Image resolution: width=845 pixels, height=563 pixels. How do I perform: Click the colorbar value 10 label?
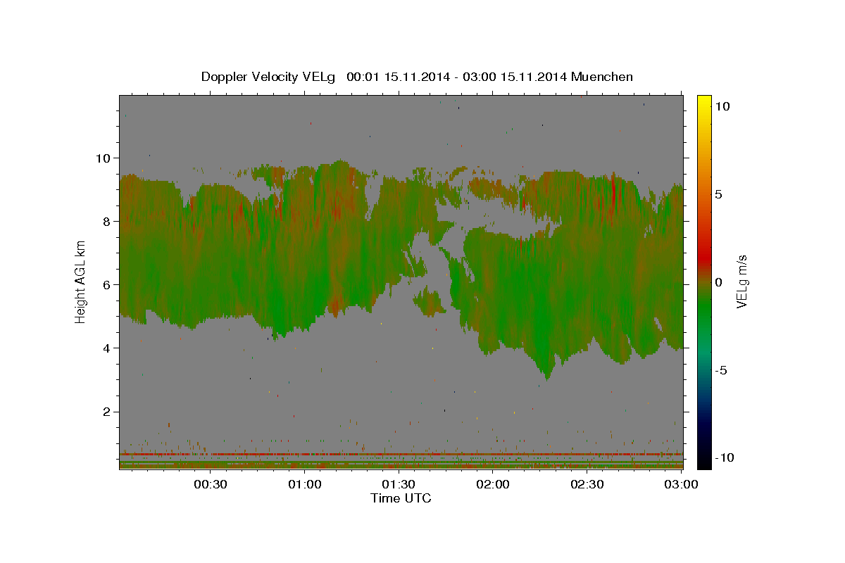point(722,106)
